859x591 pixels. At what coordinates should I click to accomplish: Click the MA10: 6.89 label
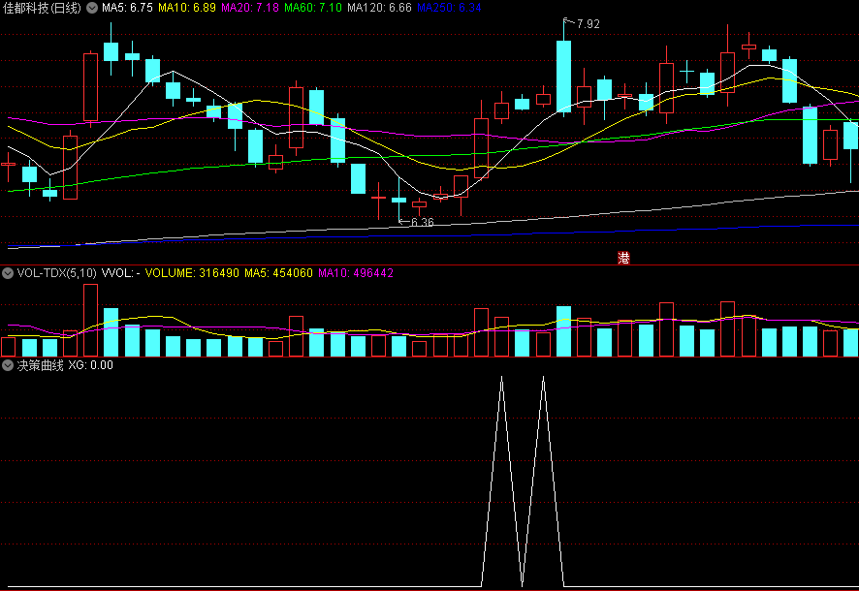[x=187, y=8]
